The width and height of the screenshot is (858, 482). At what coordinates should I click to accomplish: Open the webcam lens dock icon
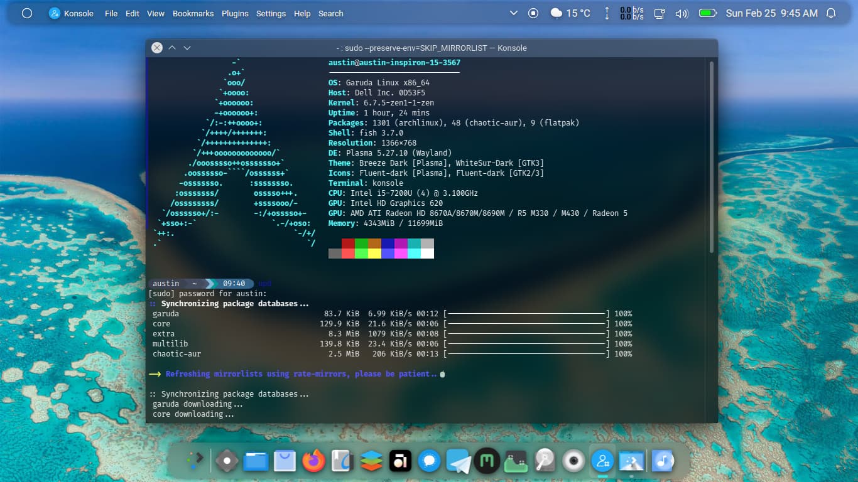tap(573, 461)
